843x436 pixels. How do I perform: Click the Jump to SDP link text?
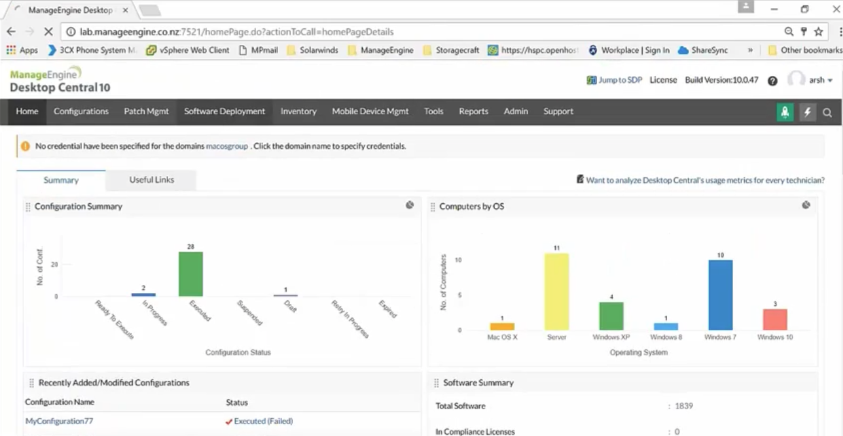coord(620,80)
